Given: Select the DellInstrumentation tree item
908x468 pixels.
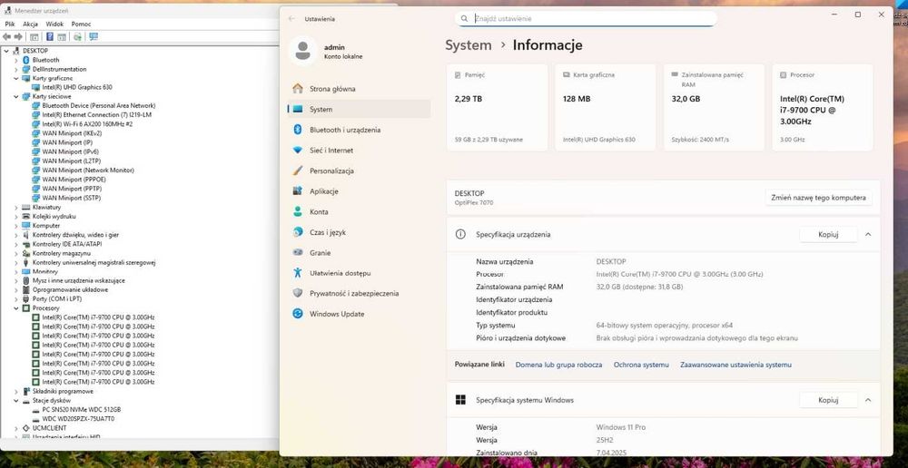Looking at the screenshot, I should pos(60,69).
